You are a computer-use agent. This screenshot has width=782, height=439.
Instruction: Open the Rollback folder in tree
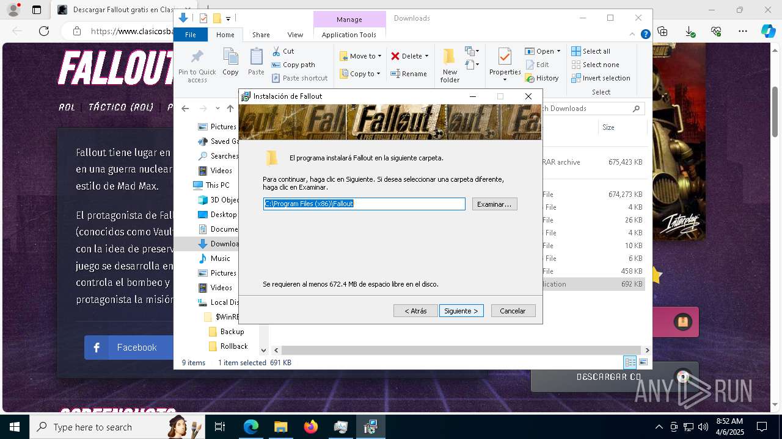coord(228,346)
